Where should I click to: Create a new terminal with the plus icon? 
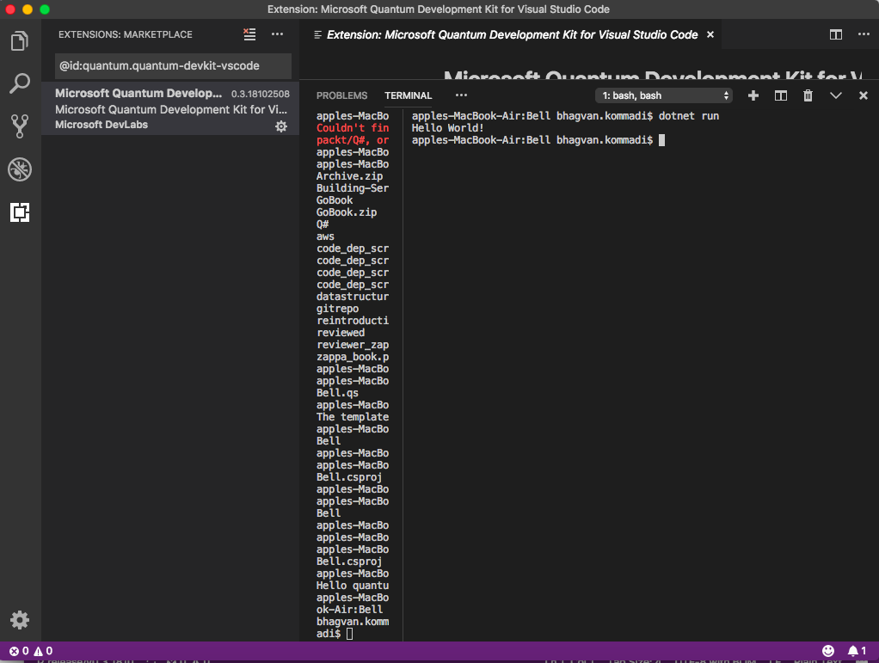tap(753, 95)
